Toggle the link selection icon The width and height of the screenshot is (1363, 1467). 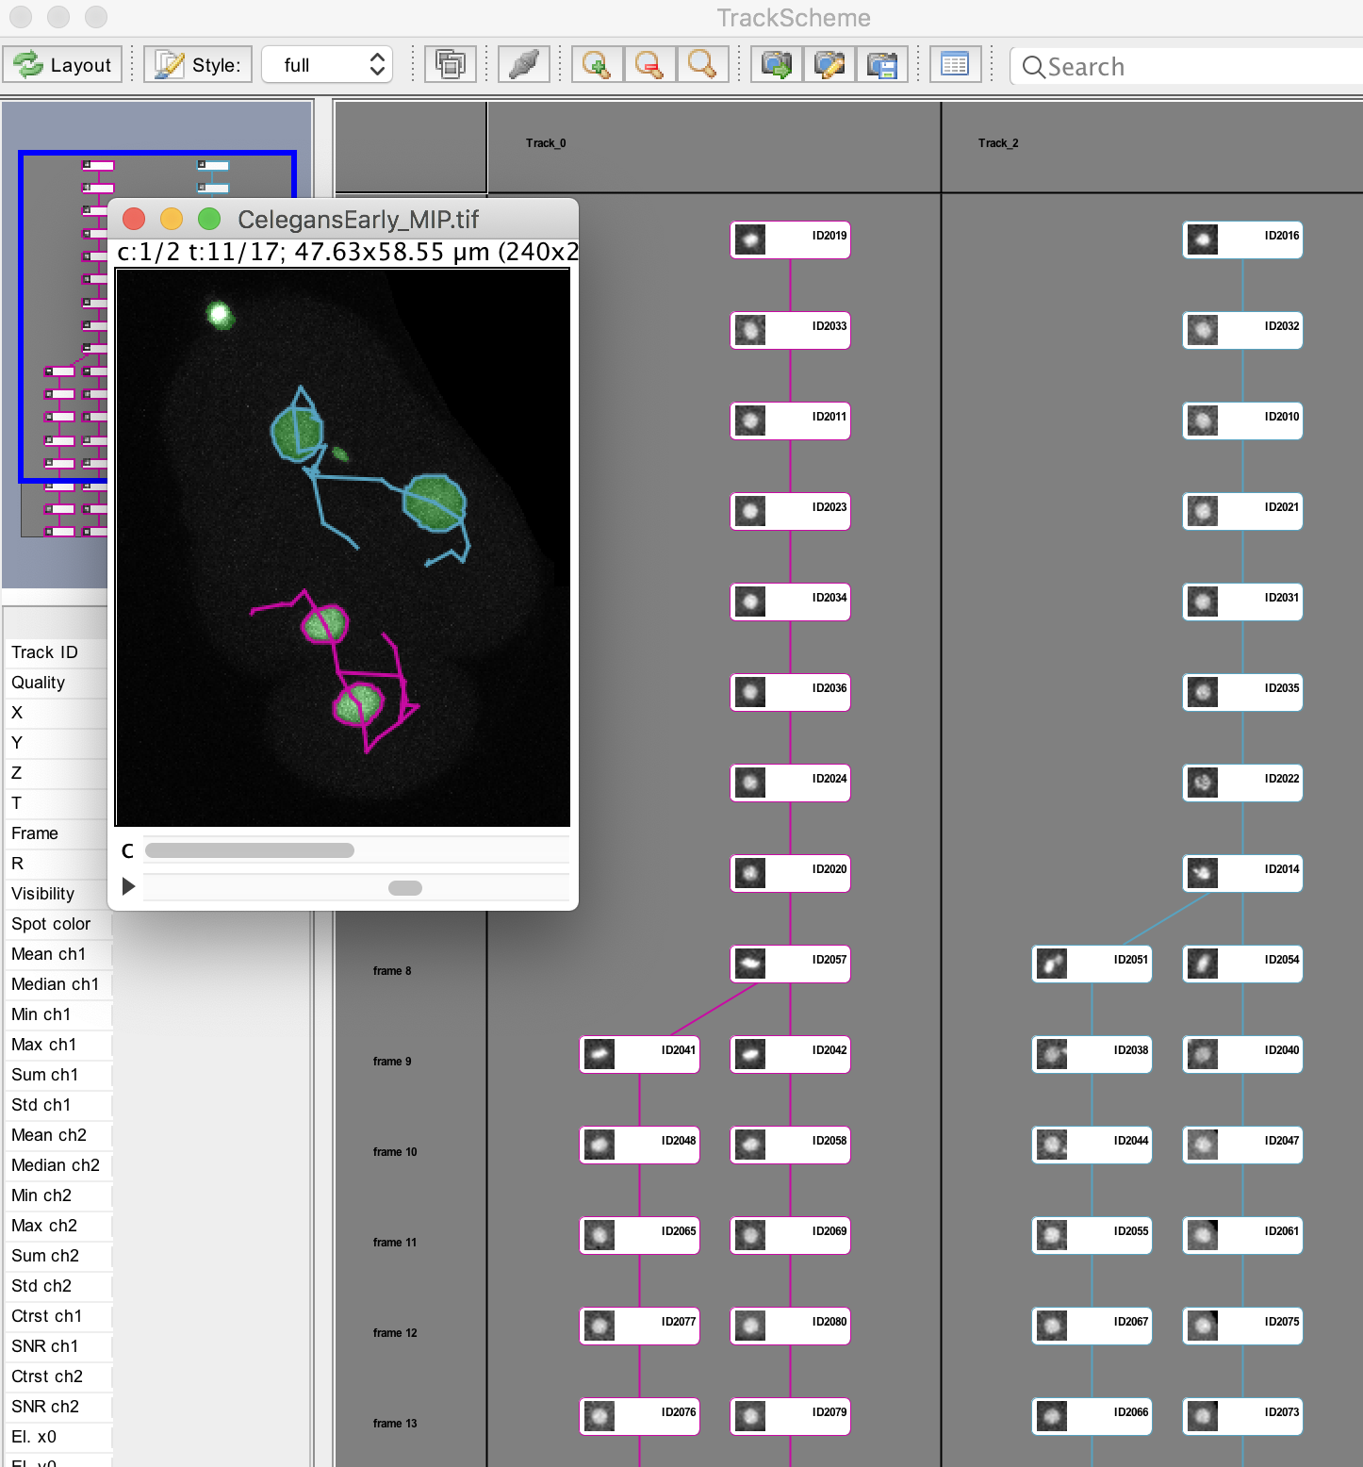[x=523, y=65]
